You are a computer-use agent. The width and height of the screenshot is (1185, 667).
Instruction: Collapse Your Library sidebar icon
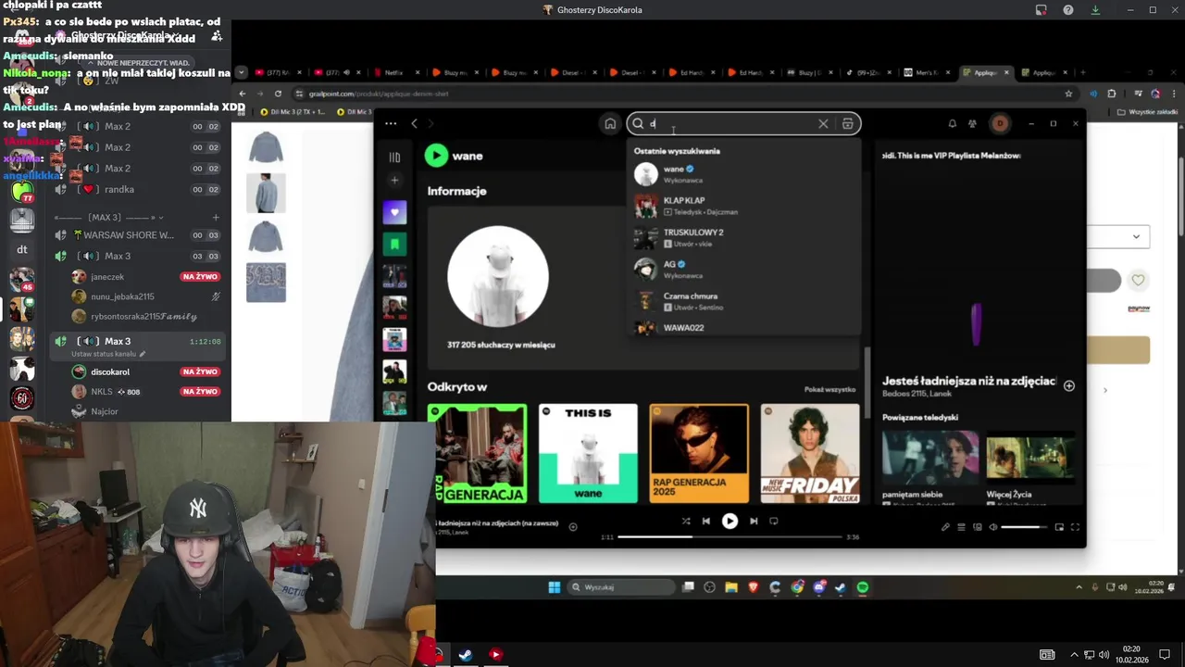394,157
